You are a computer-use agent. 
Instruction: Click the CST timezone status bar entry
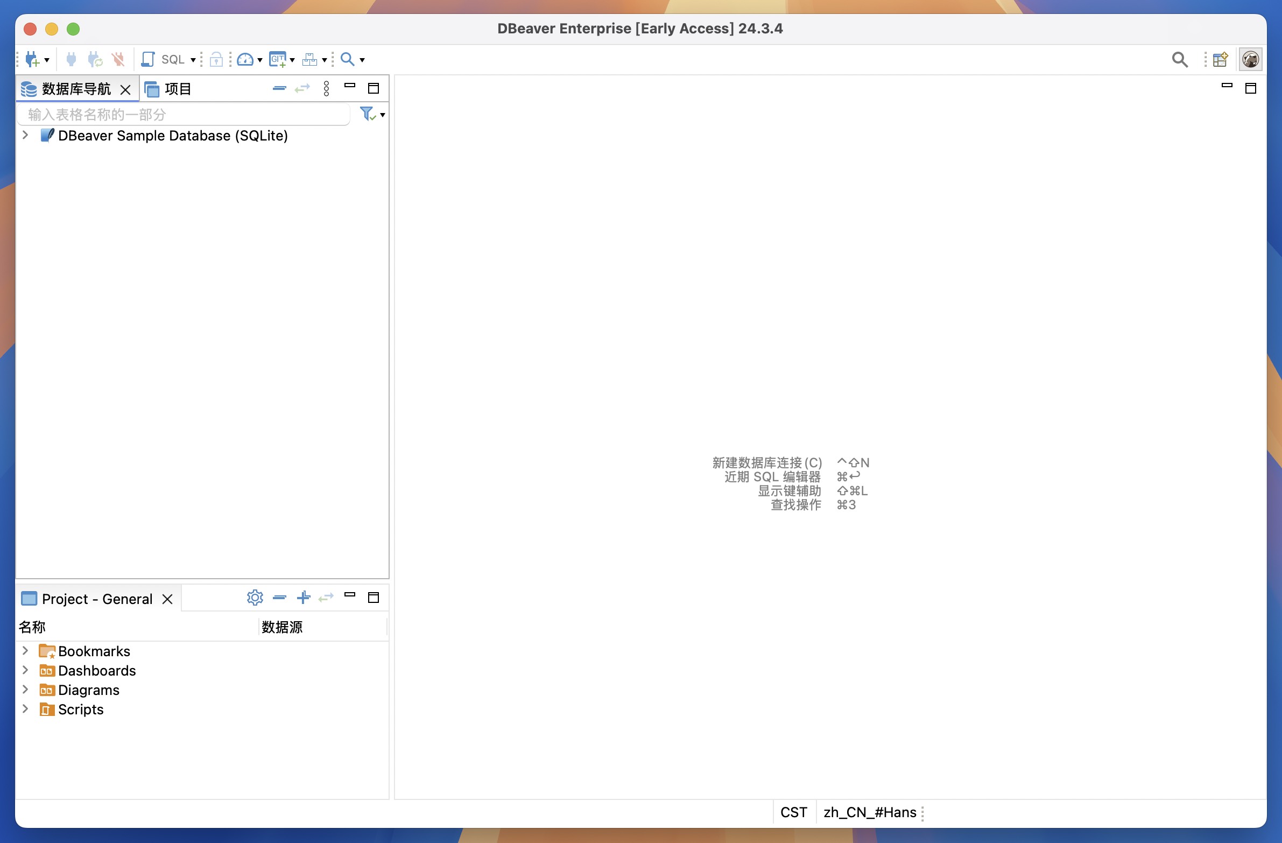point(793,812)
